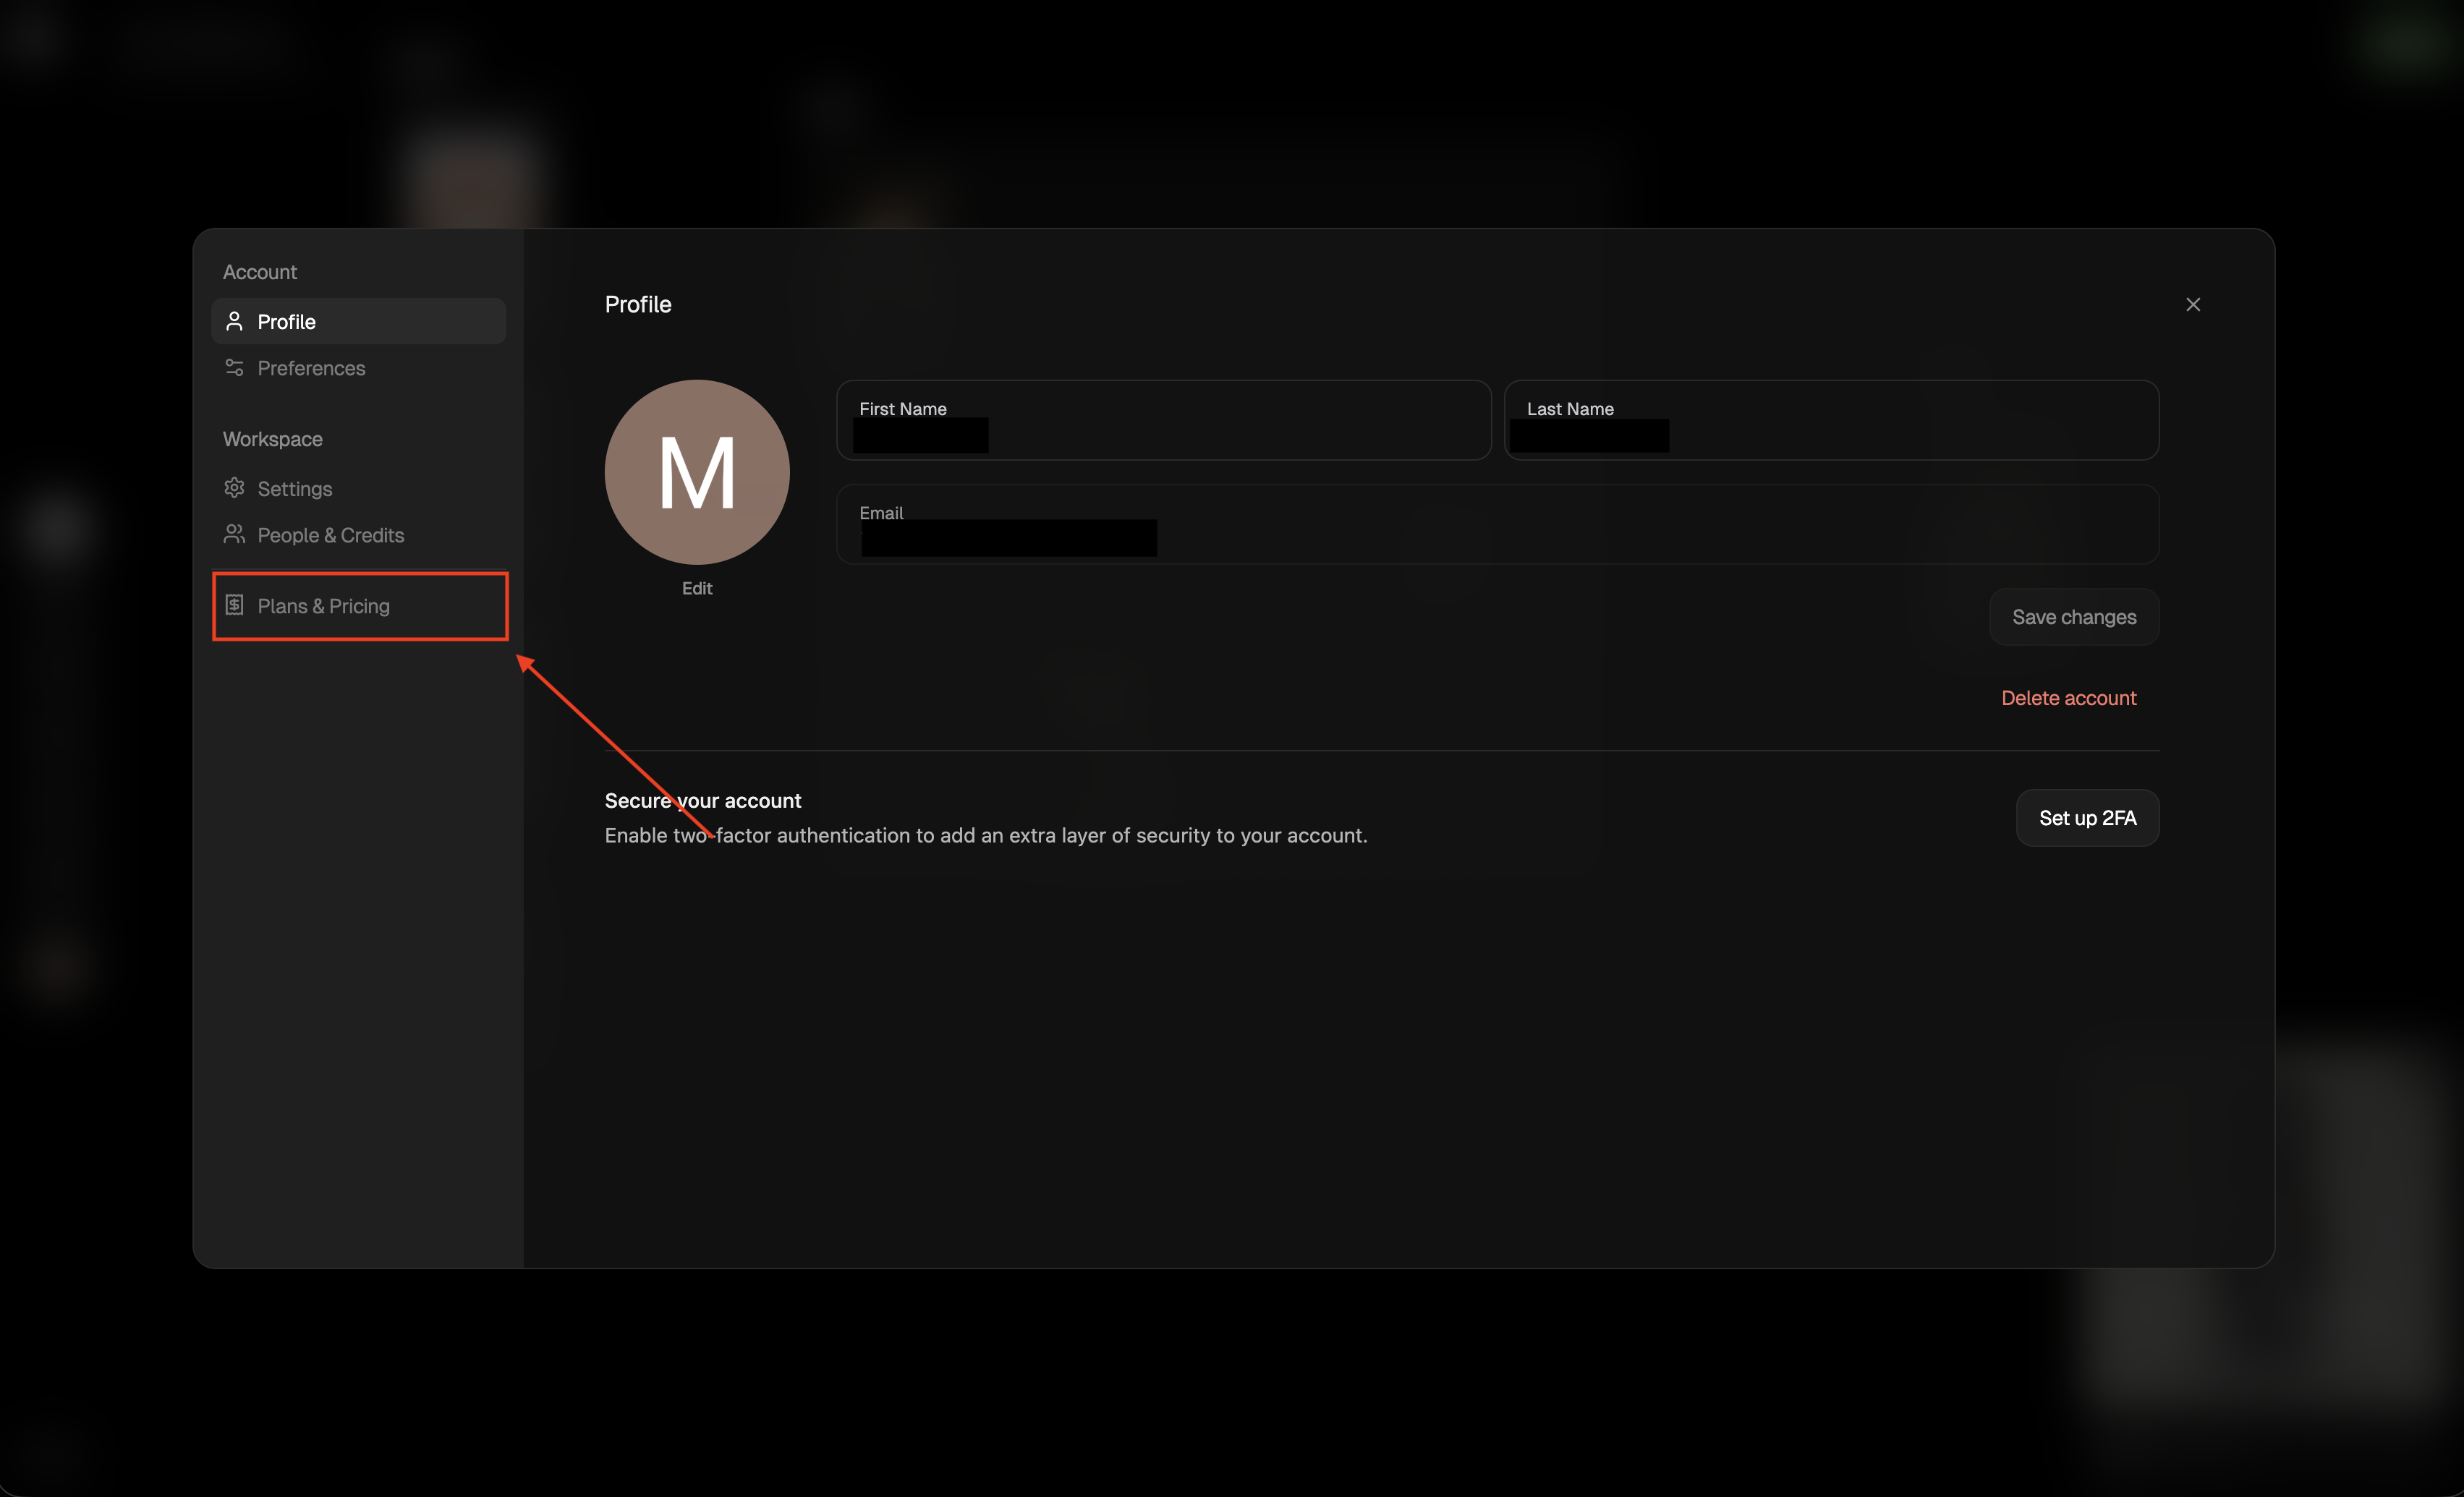This screenshot has width=2464, height=1497.
Task: Click the People & Credits users icon
Action: point(234,534)
